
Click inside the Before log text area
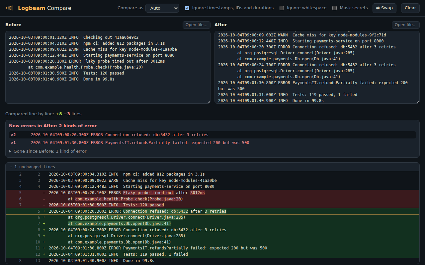[108, 67]
